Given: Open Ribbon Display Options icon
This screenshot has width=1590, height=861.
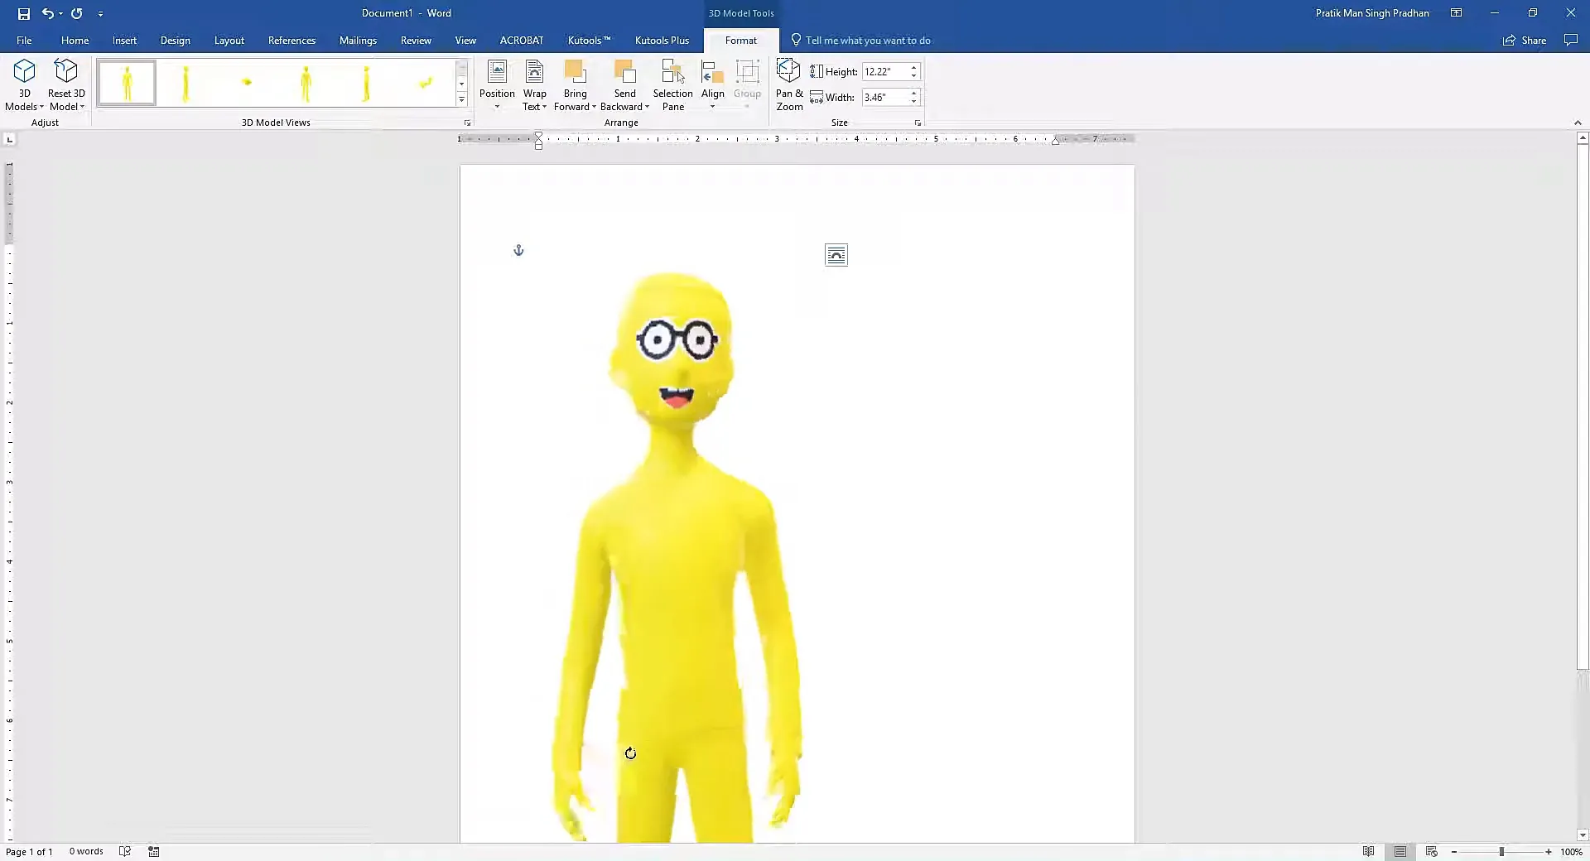Looking at the screenshot, I should [1456, 13].
